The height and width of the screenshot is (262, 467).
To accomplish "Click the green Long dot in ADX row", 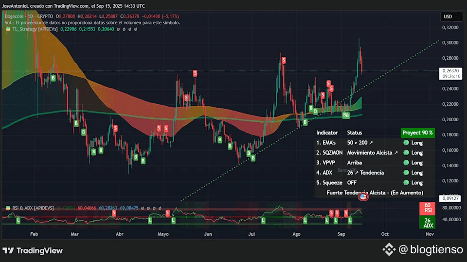I will point(406,173).
